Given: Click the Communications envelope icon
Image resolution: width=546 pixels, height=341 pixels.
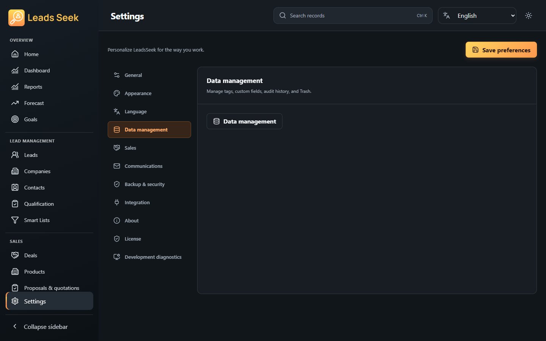Looking at the screenshot, I should tap(117, 166).
